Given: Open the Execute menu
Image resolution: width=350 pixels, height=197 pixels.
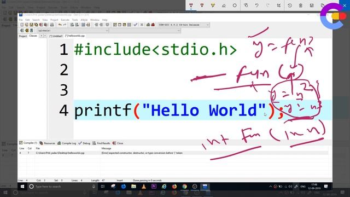Looking at the screenshot, I should coord(65,20).
